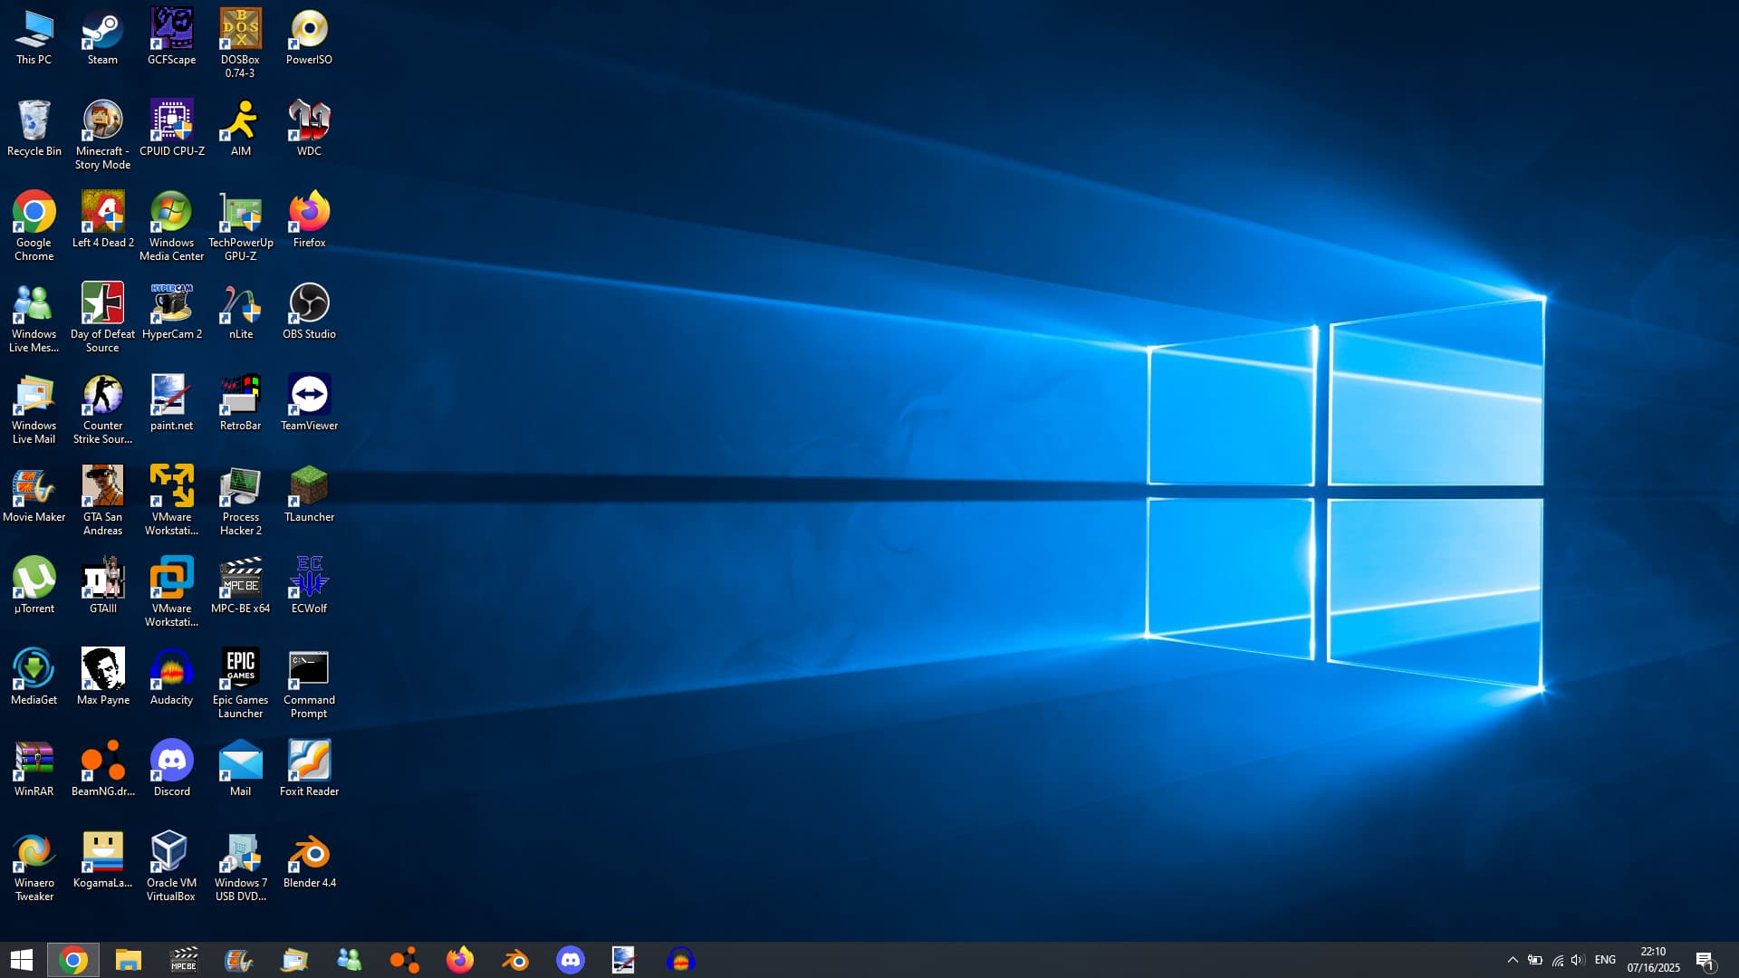Open Discord from the taskbar
Screen dimensions: 1739x978
pyautogui.click(x=570, y=960)
